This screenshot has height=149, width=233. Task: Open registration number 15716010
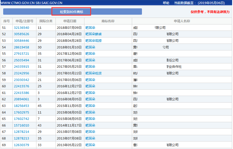[22, 125]
